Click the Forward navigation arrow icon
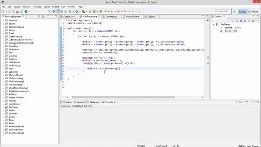The image size is (261, 147). click(136, 11)
